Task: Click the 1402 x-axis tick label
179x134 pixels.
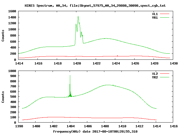Action: pyautogui.click(x=53, y=126)
